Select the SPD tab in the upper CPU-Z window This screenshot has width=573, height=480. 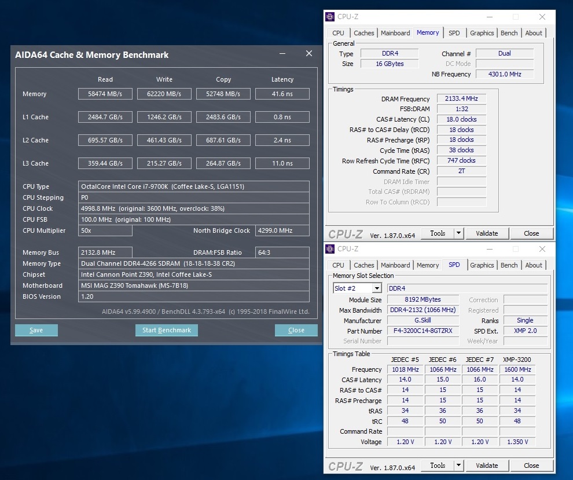pyautogui.click(x=454, y=33)
